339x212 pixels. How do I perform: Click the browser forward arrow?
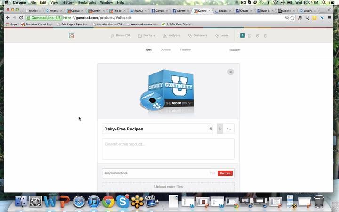click(x=14, y=18)
